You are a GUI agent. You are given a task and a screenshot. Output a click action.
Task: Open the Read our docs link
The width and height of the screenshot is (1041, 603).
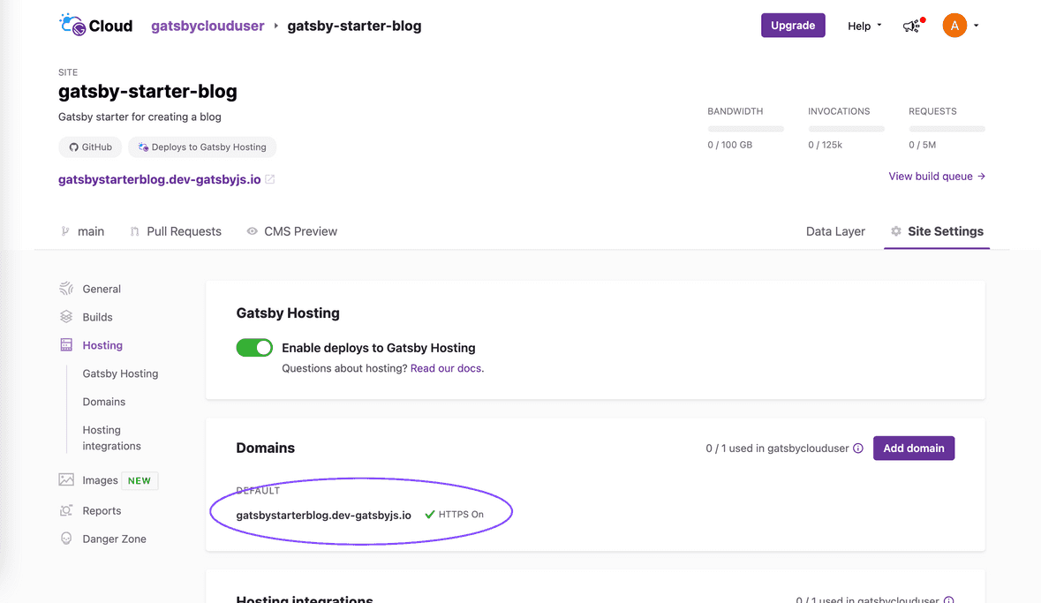click(446, 368)
